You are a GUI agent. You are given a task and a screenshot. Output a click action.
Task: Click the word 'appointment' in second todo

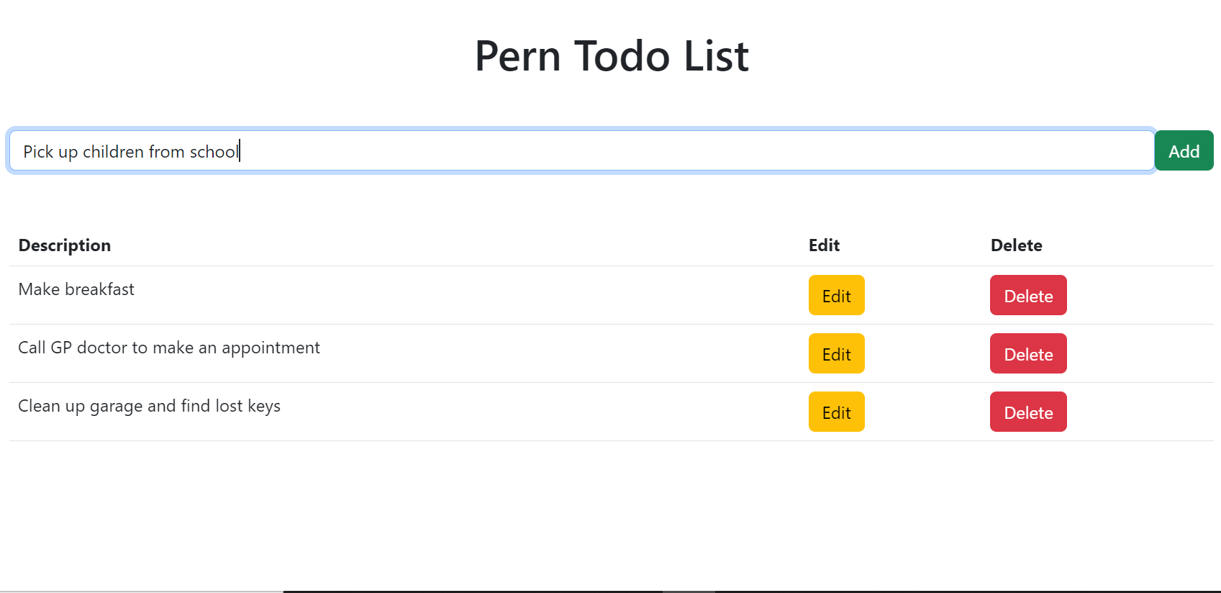(271, 348)
